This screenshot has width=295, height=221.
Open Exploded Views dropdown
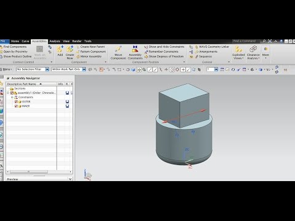238,53
